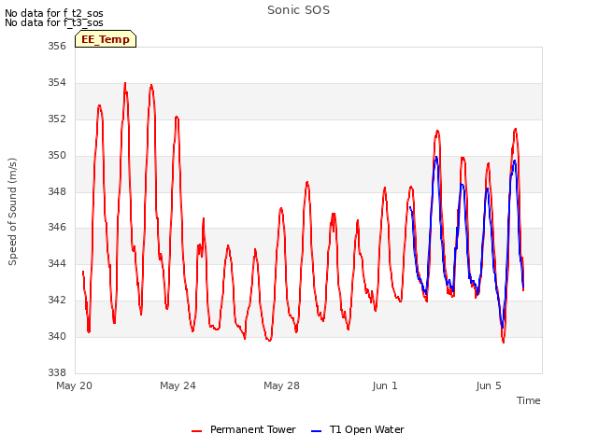The height and width of the screenshot is (448, 598).
Task: Click the 346 y-axis tick label
Action: (x=57, y=228)
